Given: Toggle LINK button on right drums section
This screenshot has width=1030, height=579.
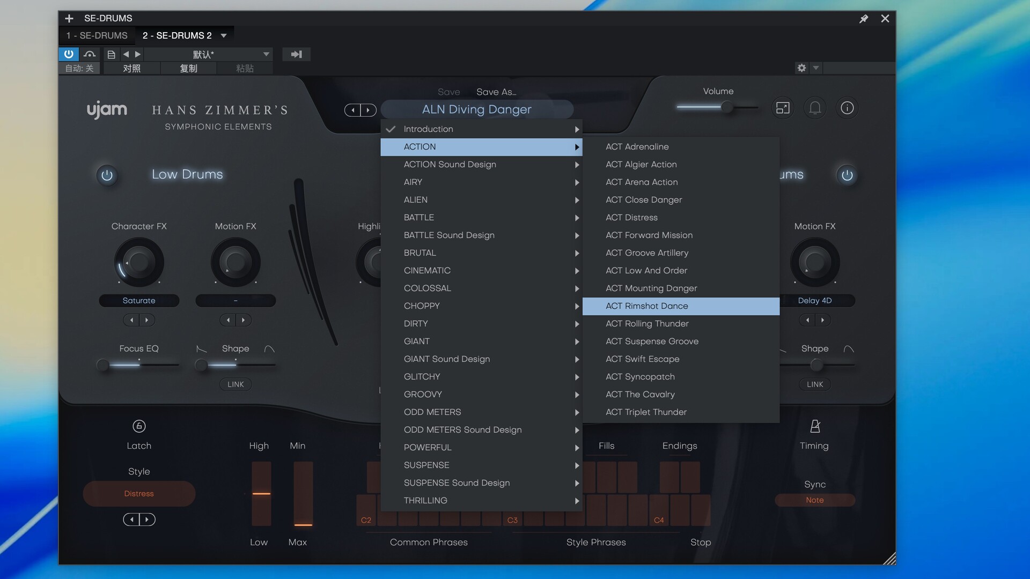Looking at the screenshot, I should coord(815,384).
